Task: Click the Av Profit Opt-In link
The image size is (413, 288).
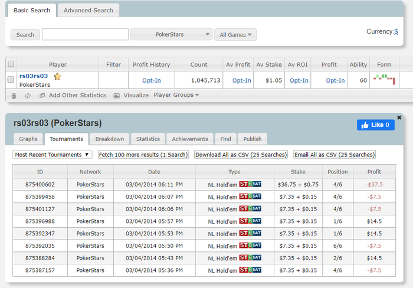Action: [x=241, y=80]
